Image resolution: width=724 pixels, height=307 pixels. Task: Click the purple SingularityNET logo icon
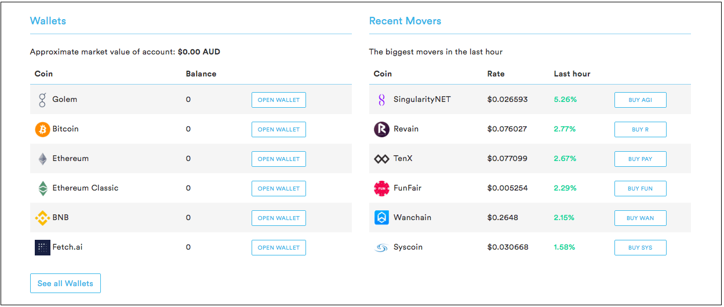(381, 100)
